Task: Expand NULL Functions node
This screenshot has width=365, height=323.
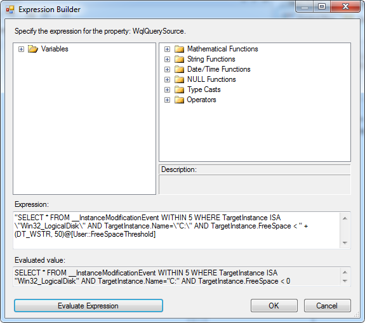Action: [x=167, y=79]
